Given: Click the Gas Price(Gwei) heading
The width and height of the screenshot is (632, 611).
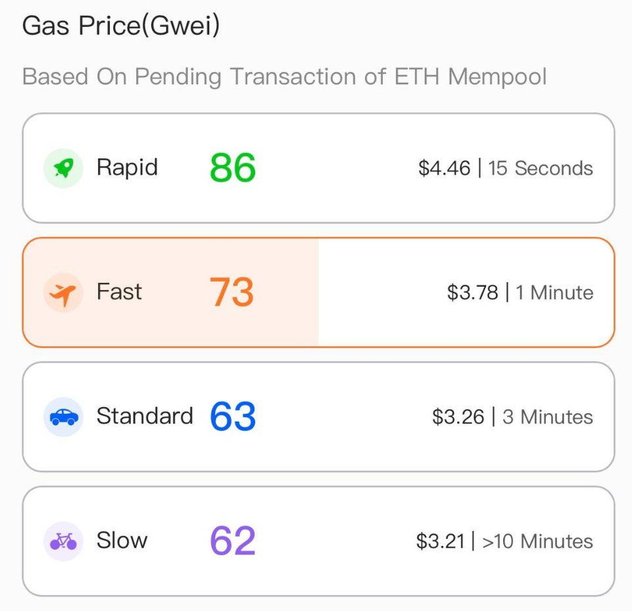Looking at the screenshot, I should pos(121,26).
